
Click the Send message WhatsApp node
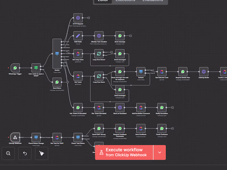[120, 36]
